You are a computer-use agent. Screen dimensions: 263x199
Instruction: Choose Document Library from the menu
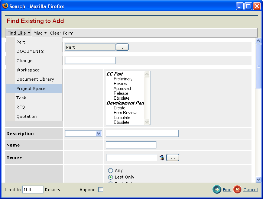pyautogui.click(x=35, y=79)
